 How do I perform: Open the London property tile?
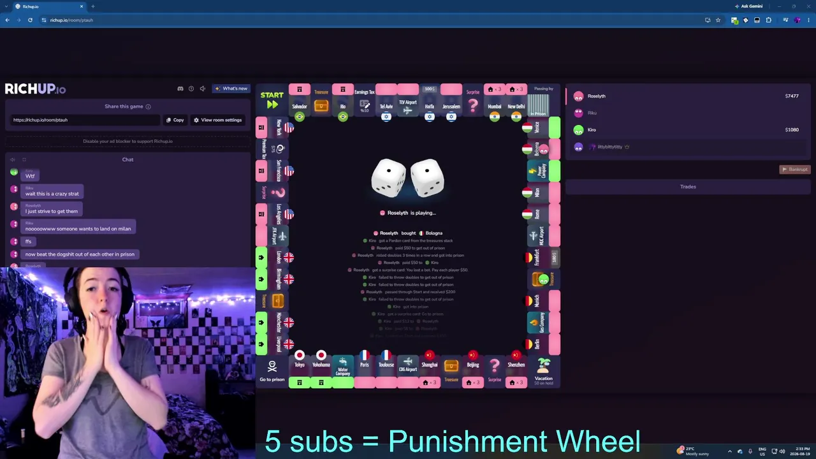point(275,258)
